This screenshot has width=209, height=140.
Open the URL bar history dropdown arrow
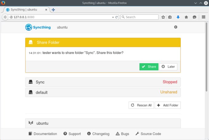(x=113, y=17)
